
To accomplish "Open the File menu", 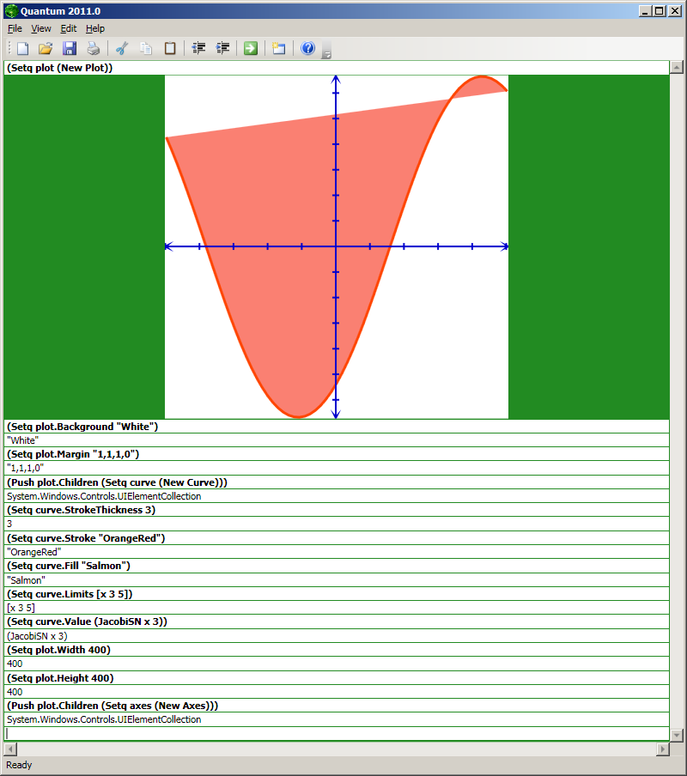I will [x=15, y=28].
